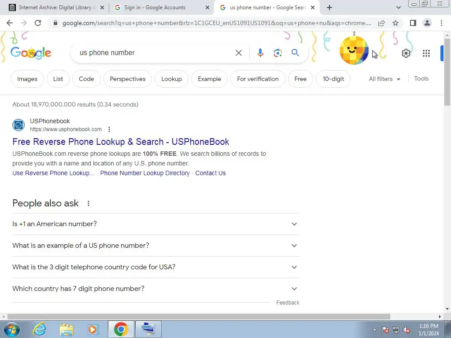Expand 'Which country has 7 digit phone number?'
Screen dimensions: 451x338
tap(156, 289)
